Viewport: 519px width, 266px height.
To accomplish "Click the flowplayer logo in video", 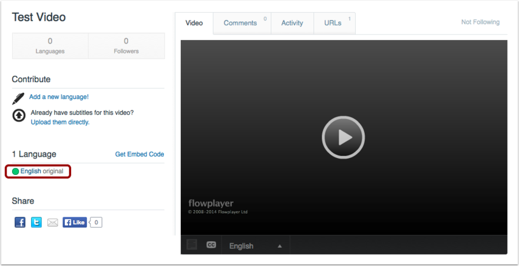I will pos(211,203).
